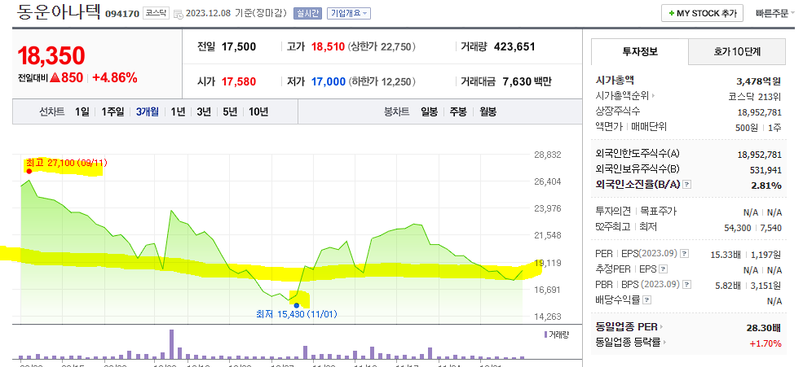Image resolution: width=803 pixels, height=367 pixels.
Task: Expand the arrow beside 동일업종 등락률
Action: pyautogui.click(x=664, y=343)
